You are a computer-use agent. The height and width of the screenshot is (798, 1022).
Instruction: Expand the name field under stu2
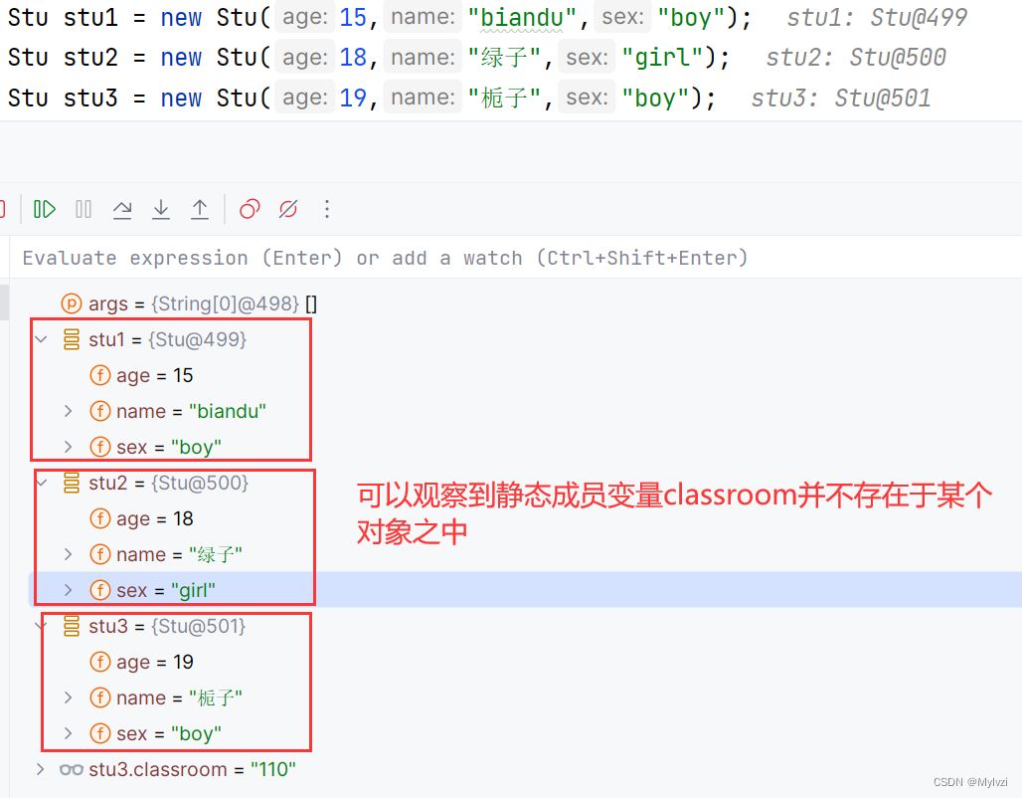(67, 554)
